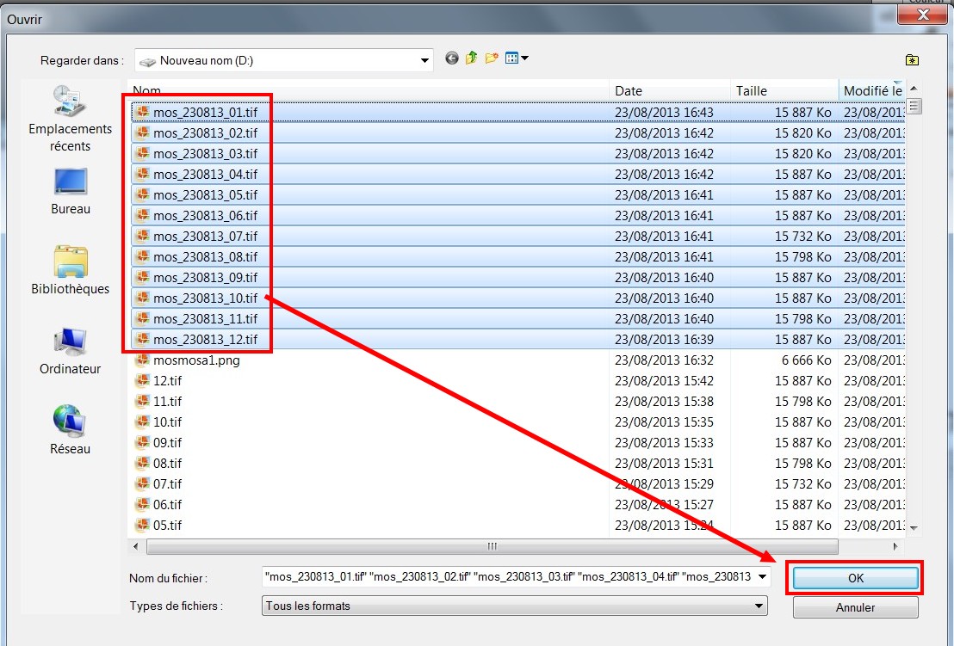Select file mos_230813_02.tif

click(205, 133)
